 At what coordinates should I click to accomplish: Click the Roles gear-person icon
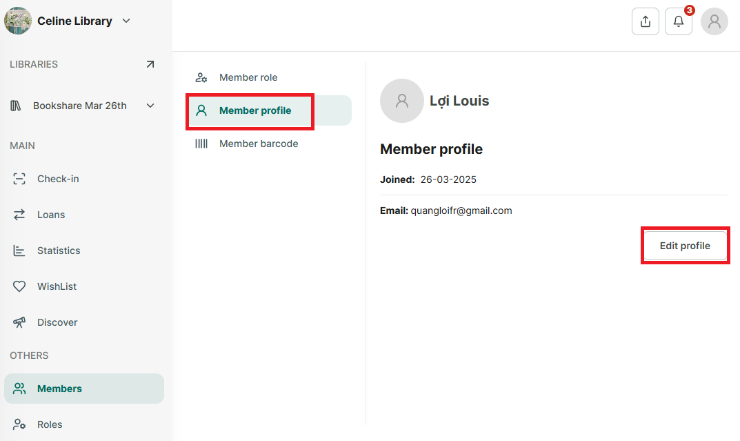pos(19,424)
